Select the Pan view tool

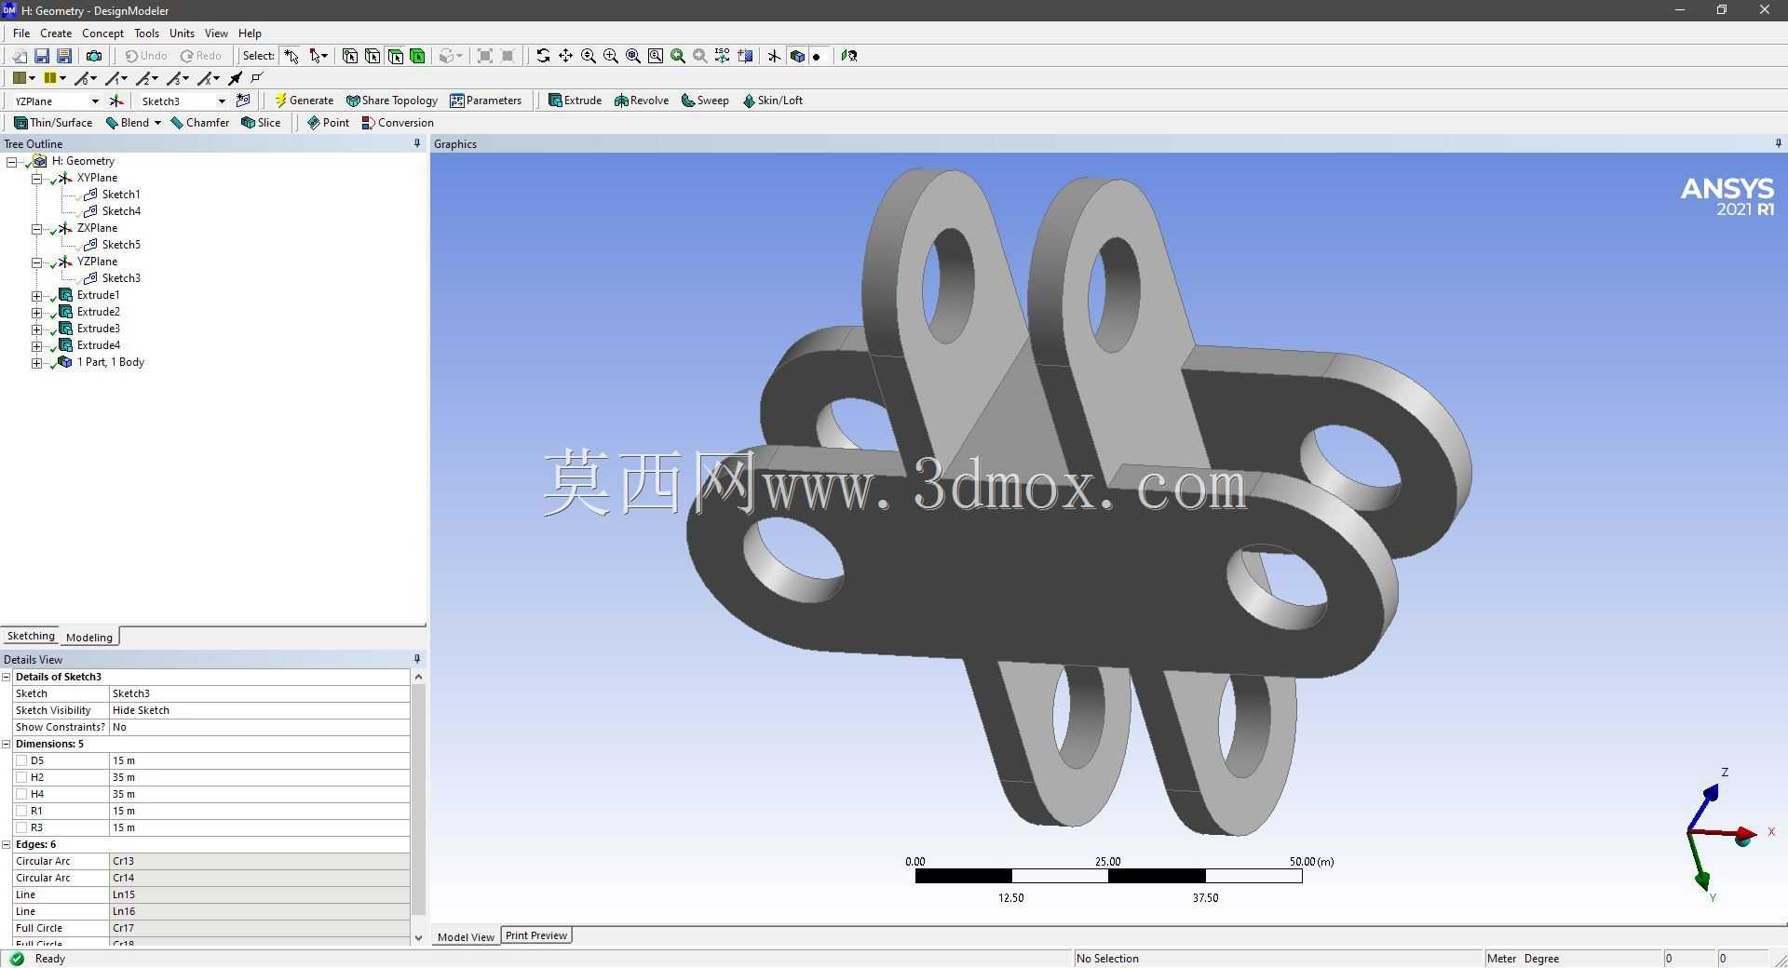[x=565, y=56]
